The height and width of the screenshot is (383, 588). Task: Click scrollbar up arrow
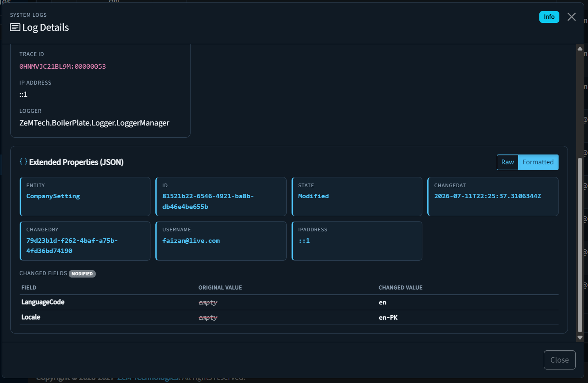coord(580,49)
